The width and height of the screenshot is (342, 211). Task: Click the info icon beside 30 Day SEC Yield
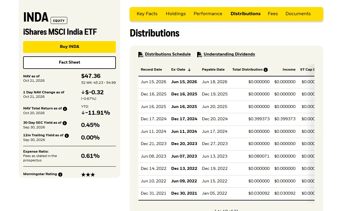65,123
